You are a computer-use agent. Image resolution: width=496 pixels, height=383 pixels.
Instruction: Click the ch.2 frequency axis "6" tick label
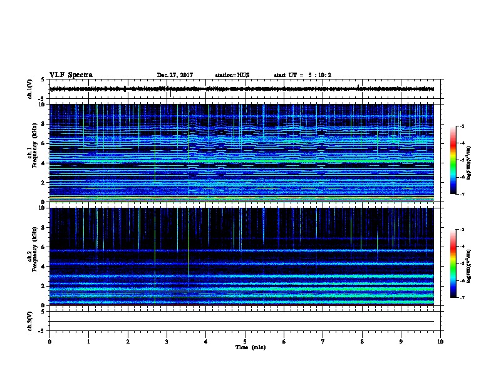[44, 247]
